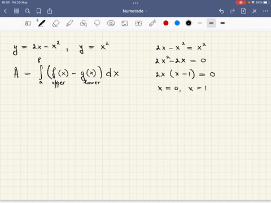Go back with the left chevron
This screenshot has height=203, width=271.
[x=5, y=11]
